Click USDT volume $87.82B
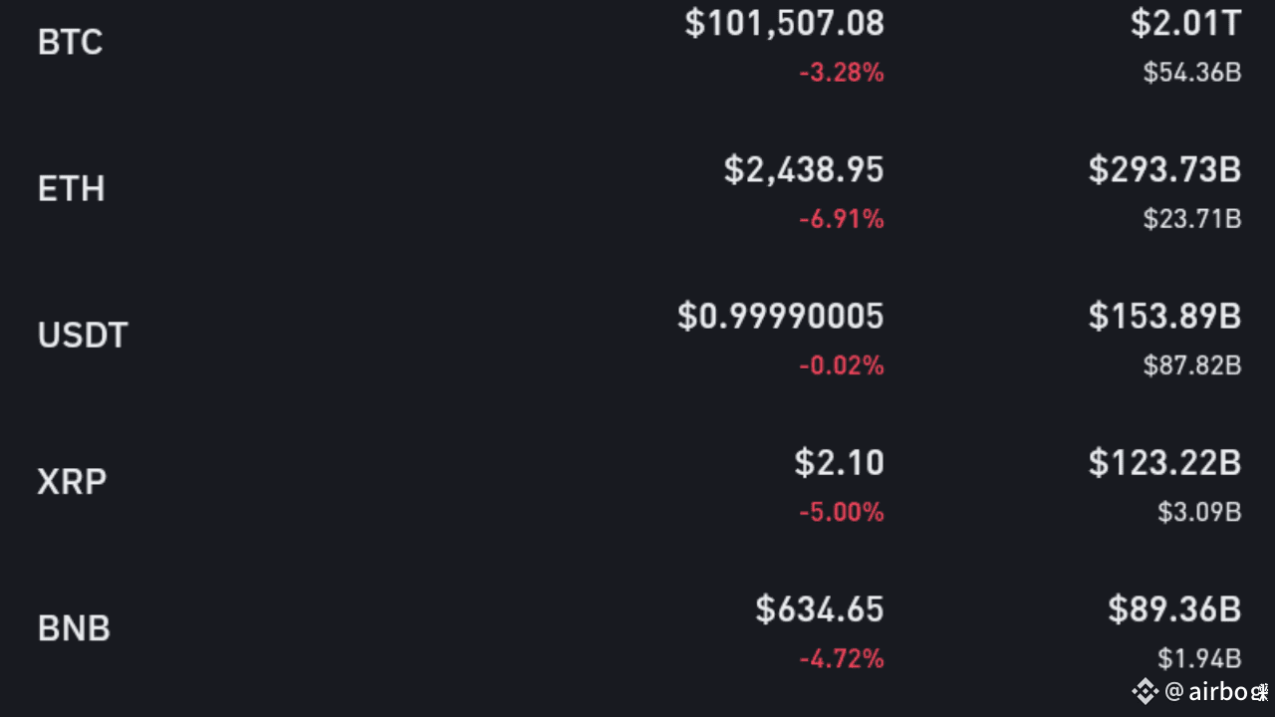This screenshot has width=1275, height=717. (1191, 365)
